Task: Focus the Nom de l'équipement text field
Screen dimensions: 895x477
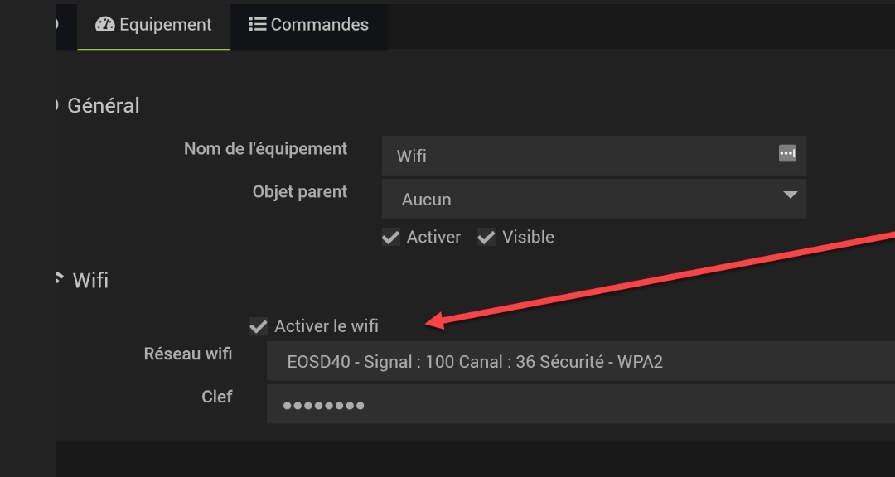Action: pos(580,156)
